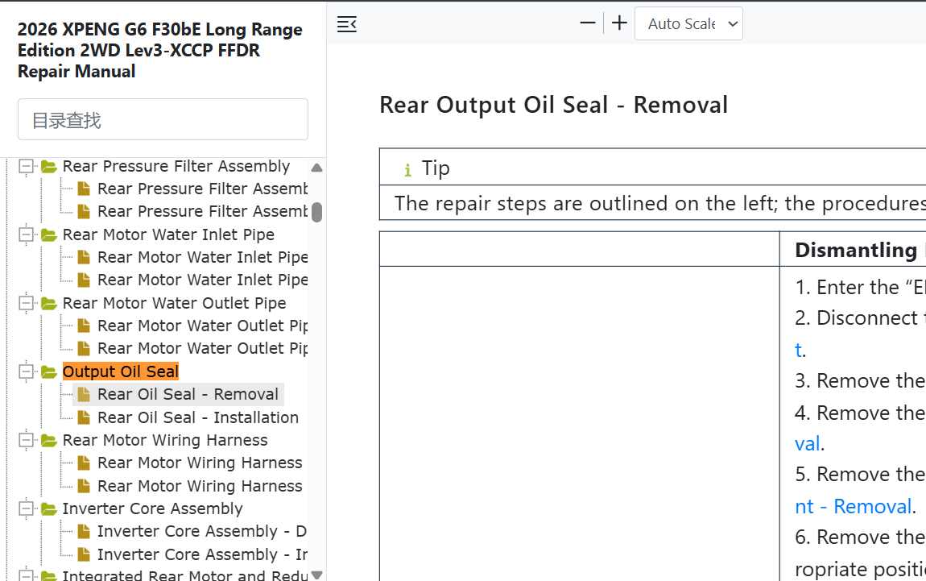926x581 pixels.
Task: Click the first Rear Motor Wiring Harness page icon
Action: point(84,463)
